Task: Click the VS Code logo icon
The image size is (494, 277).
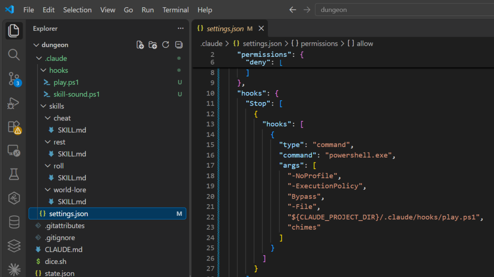Action: [10, 10]
